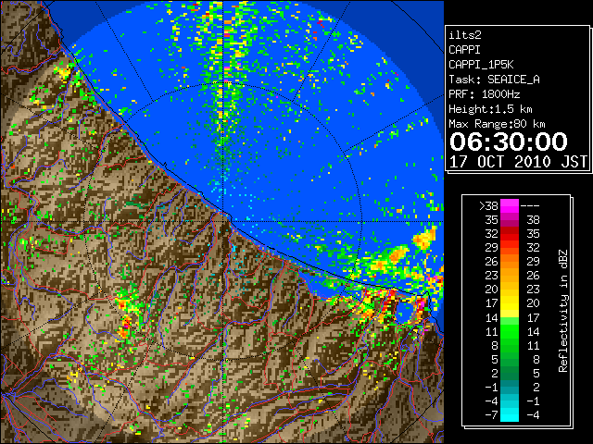Screen dimensions: 593x444
Task: Pick the yellow 17–20 dBZ color band
Action: pos(510,303)
